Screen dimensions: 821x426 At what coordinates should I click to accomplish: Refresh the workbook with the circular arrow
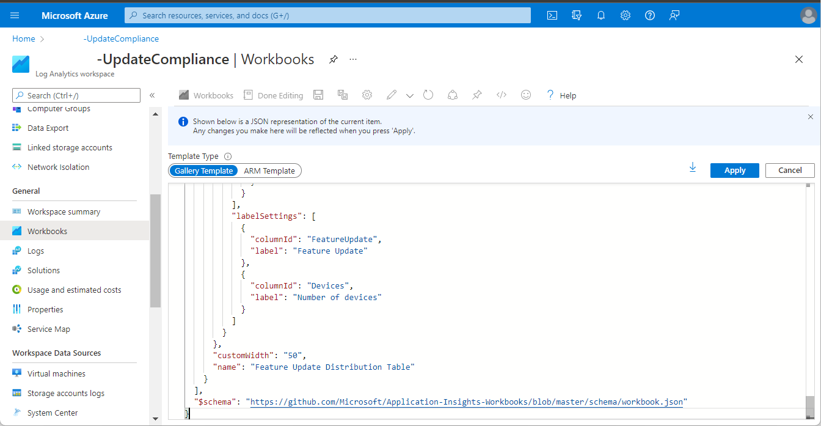(428, 95)
